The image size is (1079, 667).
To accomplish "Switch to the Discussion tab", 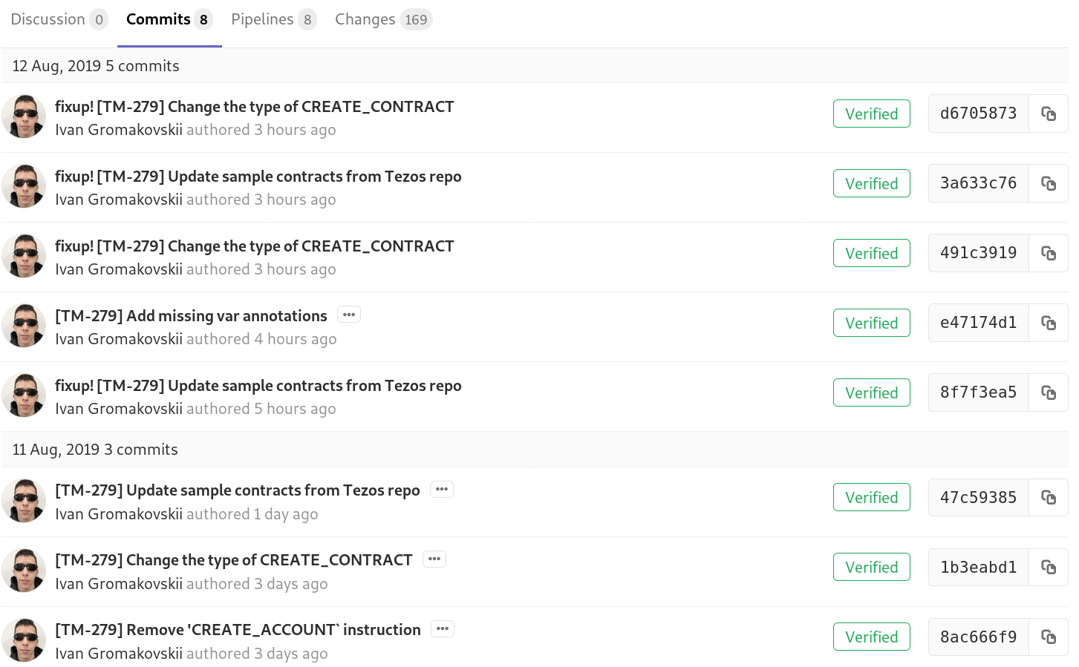I will pos(59,19).
